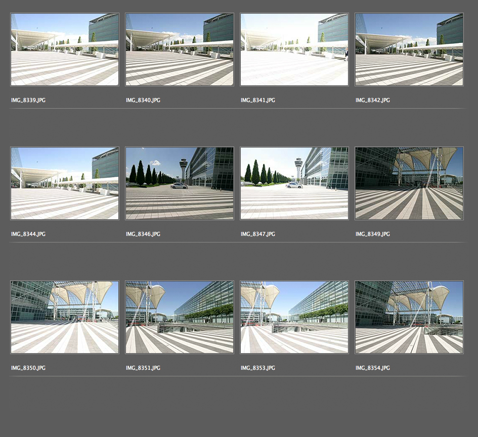478x437 pixels.
Task: Click the IMG_8354.JPG filename label
Action: tap(373, 368)
